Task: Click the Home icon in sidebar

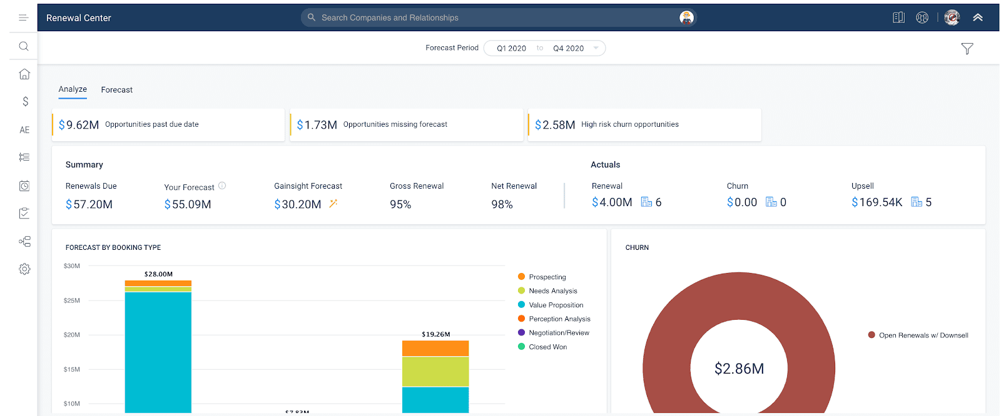Action: click(24, 74)
